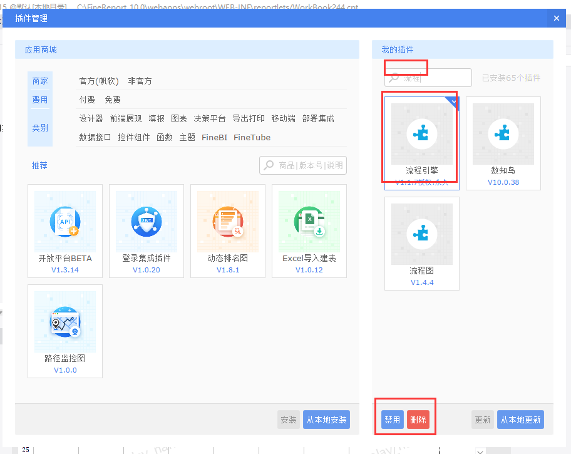571x454 pixels.
Task: Click the 动态排名图 plugin icon
Action: coord(228,222)
